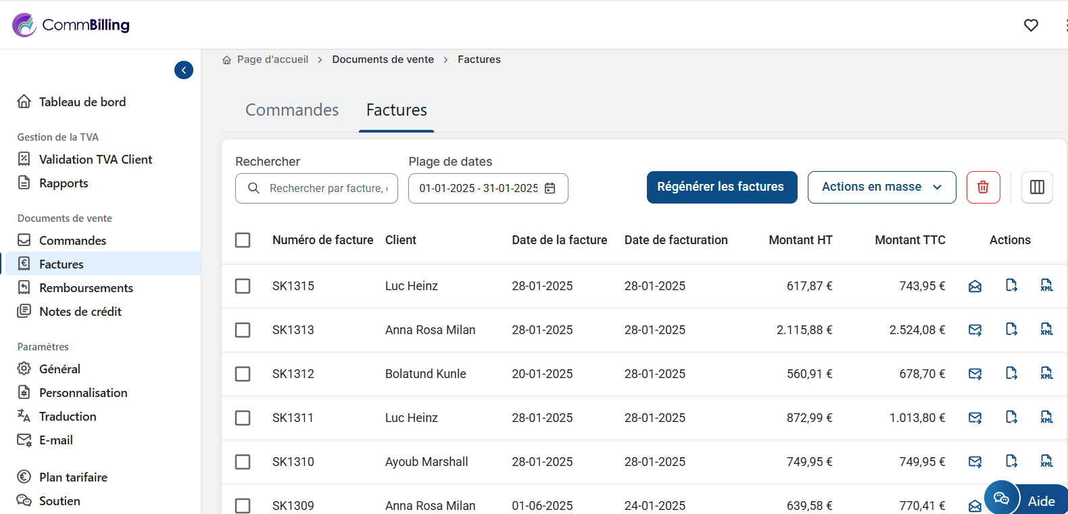Download XML for invoice SK1310
This screenshot has height=514, width=1068.
coord(1046,461)
